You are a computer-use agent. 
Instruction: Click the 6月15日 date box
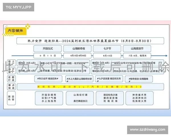48,56
